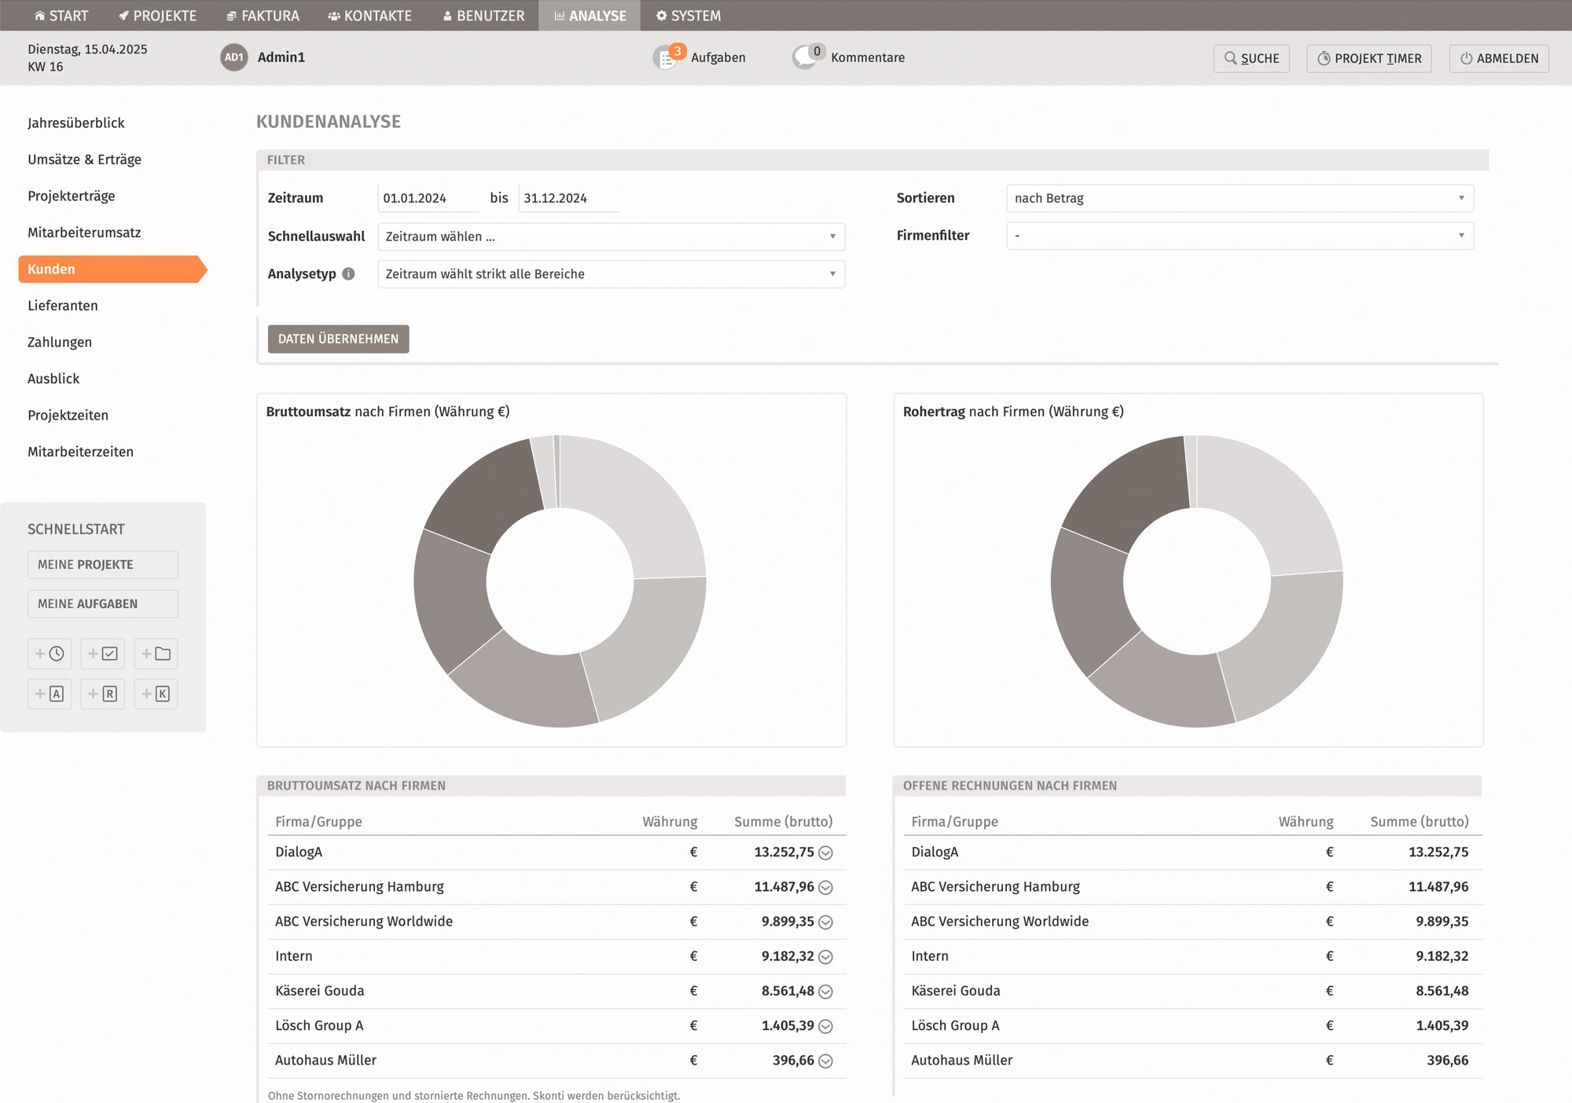Click the PROJEKT TIMER button
The width and height of the screenshot is (1572, 1103).
(1369, 58)
